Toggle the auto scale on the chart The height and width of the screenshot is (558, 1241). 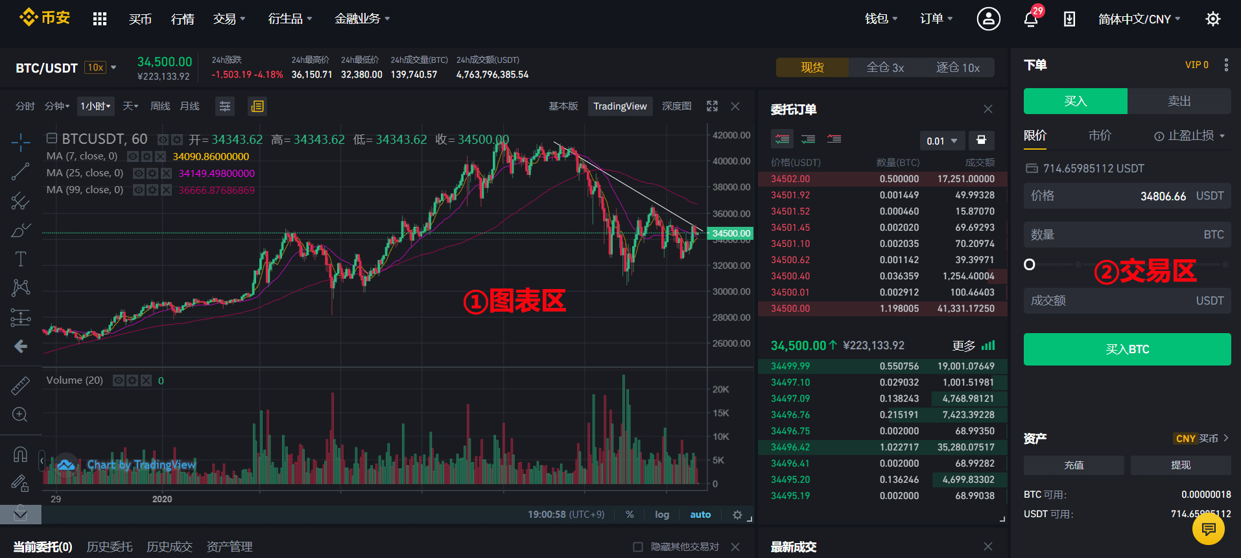700,515
